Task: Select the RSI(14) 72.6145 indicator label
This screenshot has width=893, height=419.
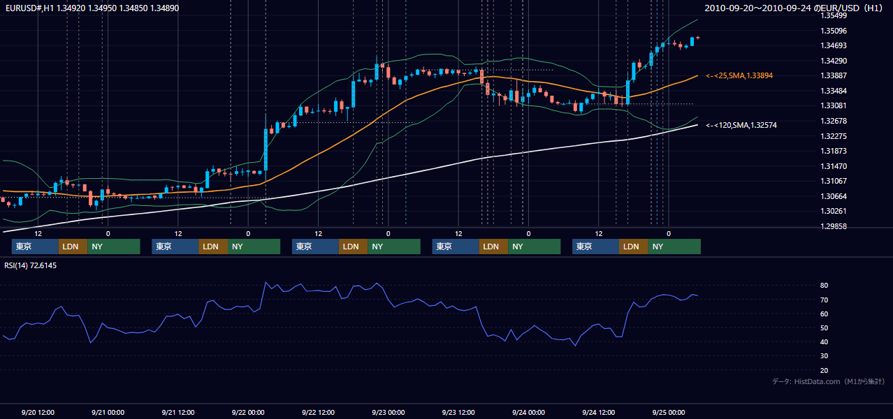Action: tap(31, 265)
